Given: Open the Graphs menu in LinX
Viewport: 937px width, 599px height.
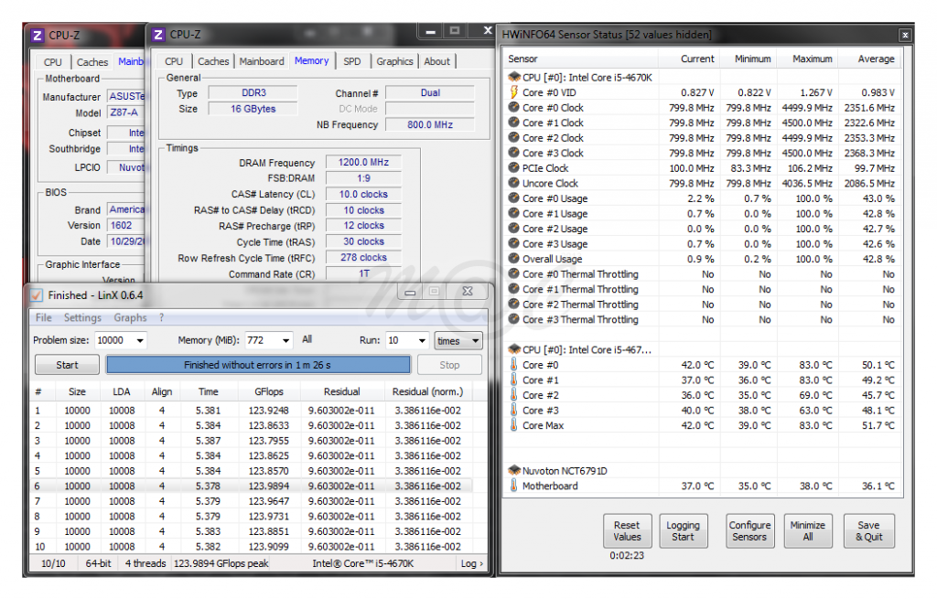Looking at the screenshot, I should click(x=130, y=318).
